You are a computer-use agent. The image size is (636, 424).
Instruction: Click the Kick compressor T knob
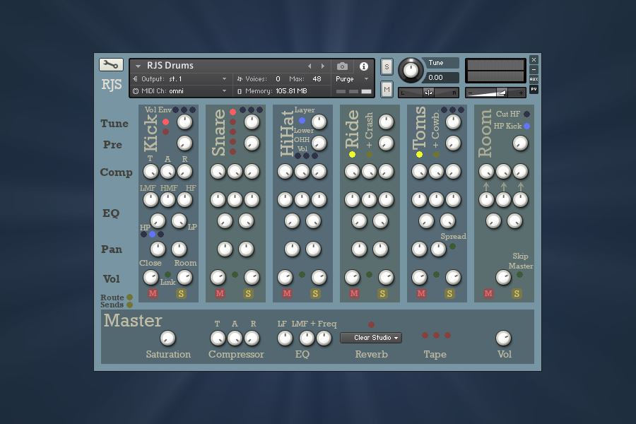151,172
